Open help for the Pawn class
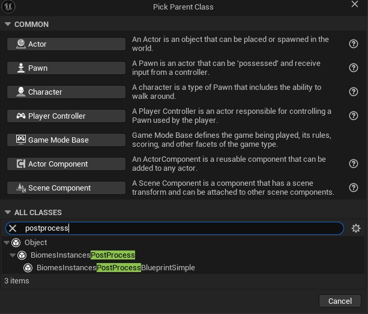Screen dimensions: 368x314 [x=354, y=68]
